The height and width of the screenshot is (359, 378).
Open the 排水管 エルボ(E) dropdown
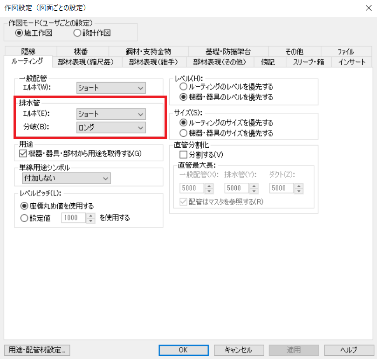[111, 114]
